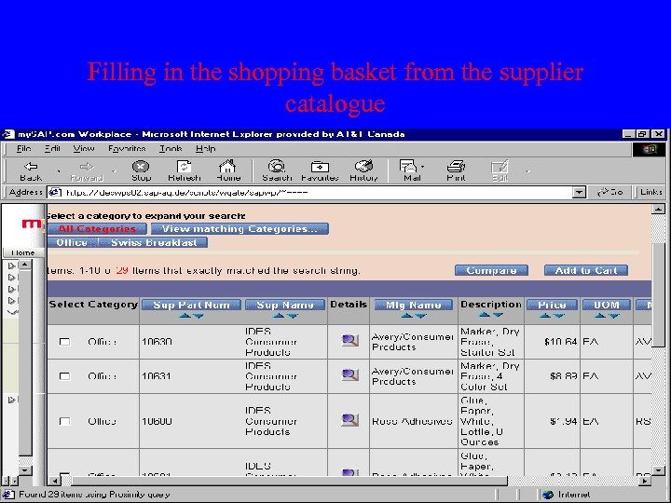This screenshot has width=671, height=503.
Task: Click the Home tab in sidebar
Action: (23, 252)
